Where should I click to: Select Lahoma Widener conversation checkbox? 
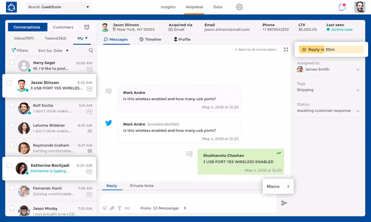pos(12,125)
